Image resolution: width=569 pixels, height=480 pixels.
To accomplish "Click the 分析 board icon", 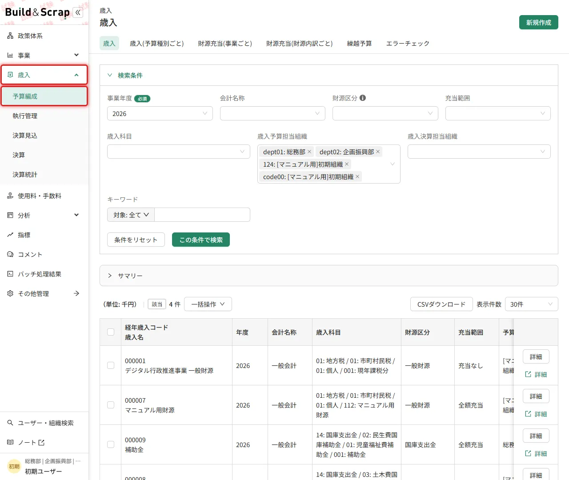I will pos(10,216).
